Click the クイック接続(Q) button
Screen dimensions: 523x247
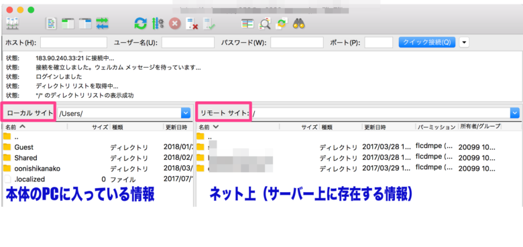pos(427,43)
